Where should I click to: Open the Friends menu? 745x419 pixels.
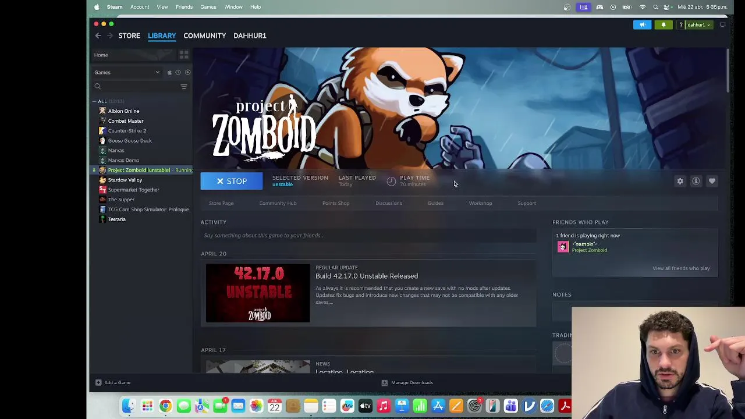(x=184, y=7)
